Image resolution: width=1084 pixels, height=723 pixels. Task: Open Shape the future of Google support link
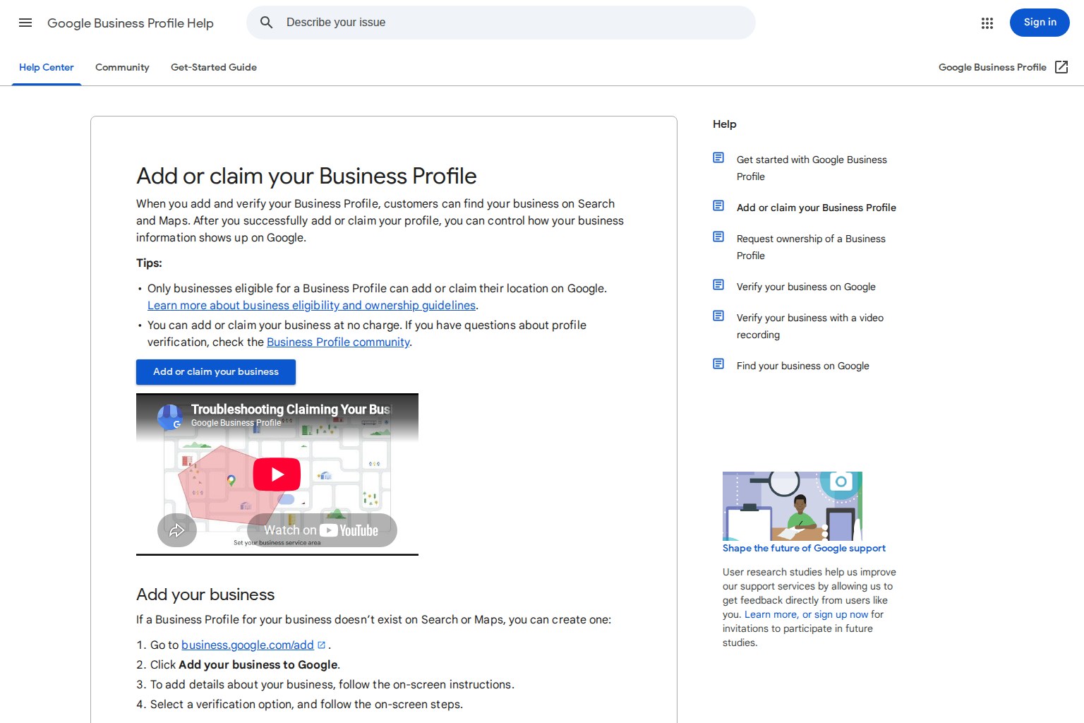tap(804, 548)
